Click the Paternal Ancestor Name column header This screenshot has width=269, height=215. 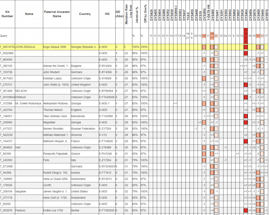point(57,14)
